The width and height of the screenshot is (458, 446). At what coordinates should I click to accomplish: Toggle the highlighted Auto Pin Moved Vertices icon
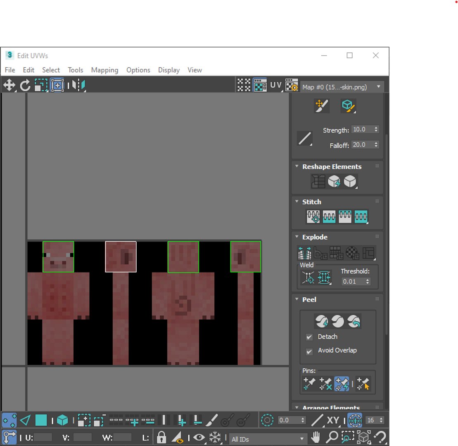[x=342, y=384]
